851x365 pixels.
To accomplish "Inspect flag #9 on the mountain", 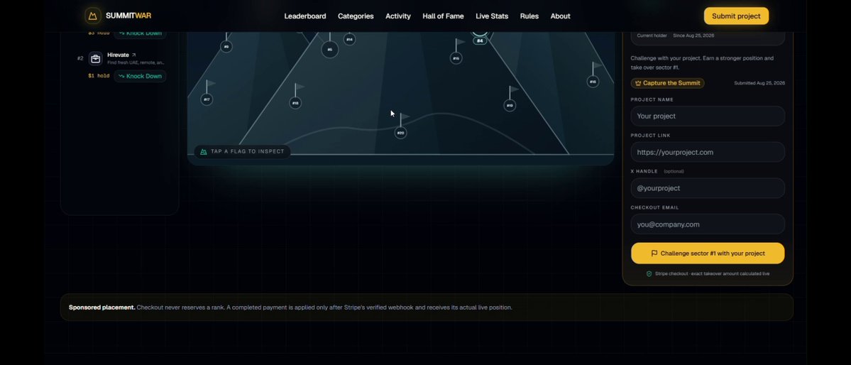I will point(226,47).
